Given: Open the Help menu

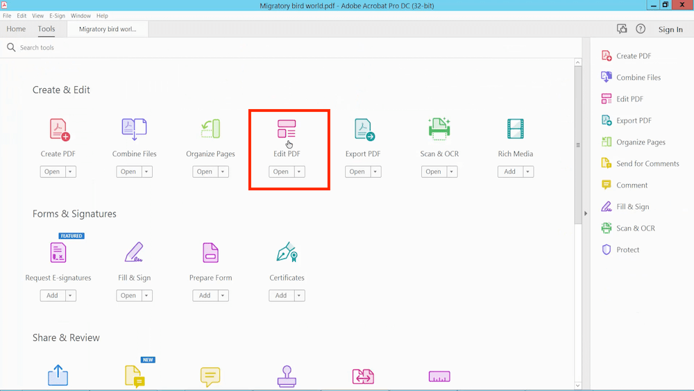Looking at the screenshot, I should [x=102, y=15].
